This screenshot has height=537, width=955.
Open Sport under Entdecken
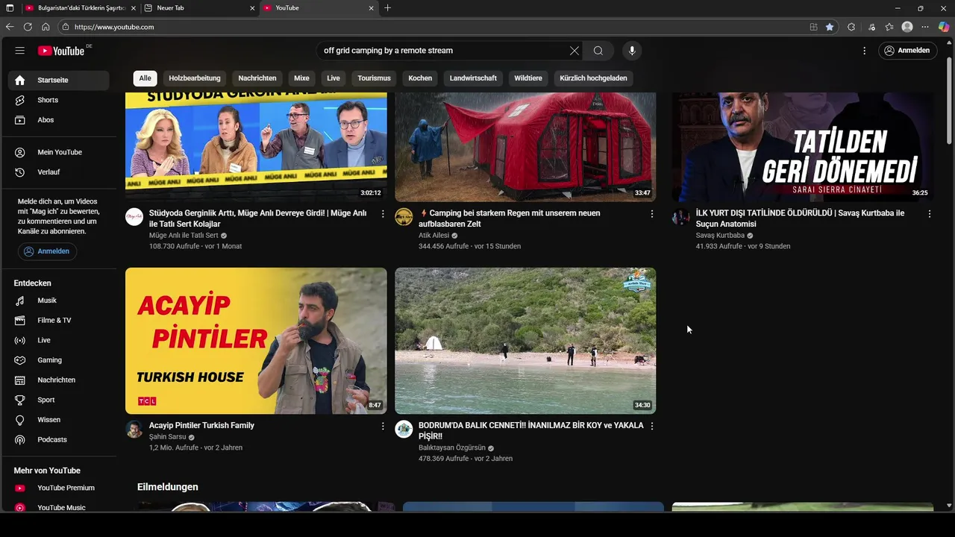coord(60,400)
